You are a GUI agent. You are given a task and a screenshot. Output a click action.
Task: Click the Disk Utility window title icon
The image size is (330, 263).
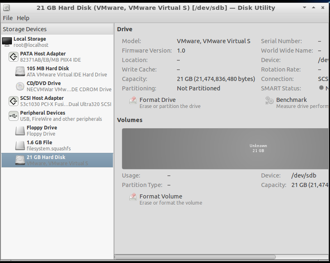point(7,8)
